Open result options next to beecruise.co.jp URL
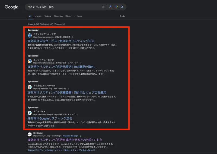 pyautogui.click(x=80, y=136)
